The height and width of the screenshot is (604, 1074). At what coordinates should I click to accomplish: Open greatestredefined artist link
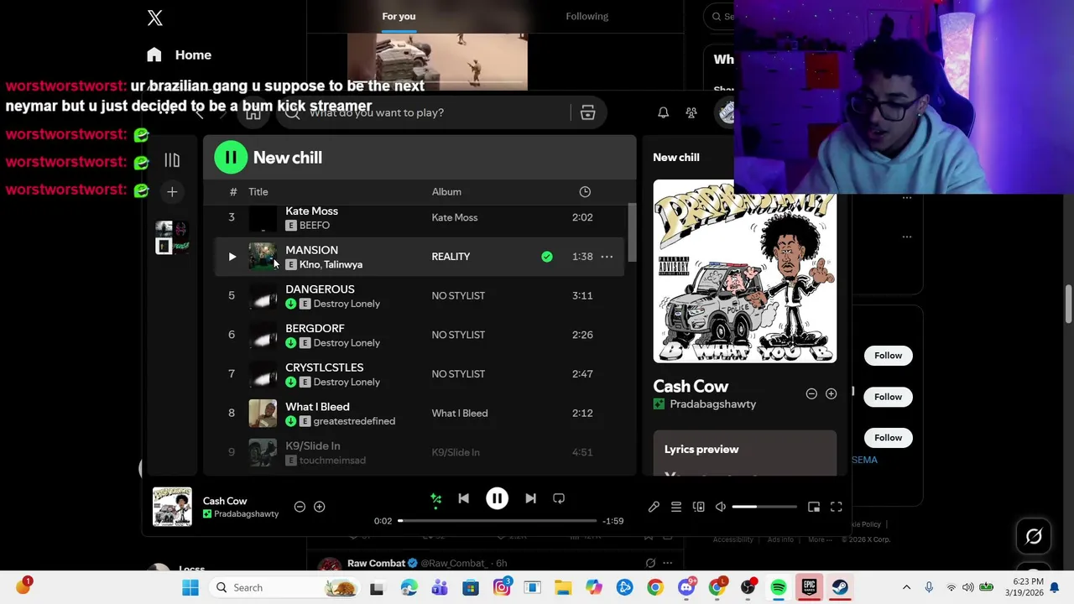click(354, 421)
